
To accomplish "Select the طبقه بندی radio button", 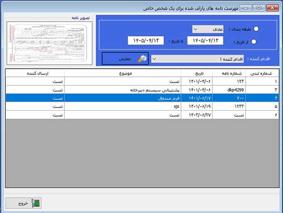I will 256,29.
